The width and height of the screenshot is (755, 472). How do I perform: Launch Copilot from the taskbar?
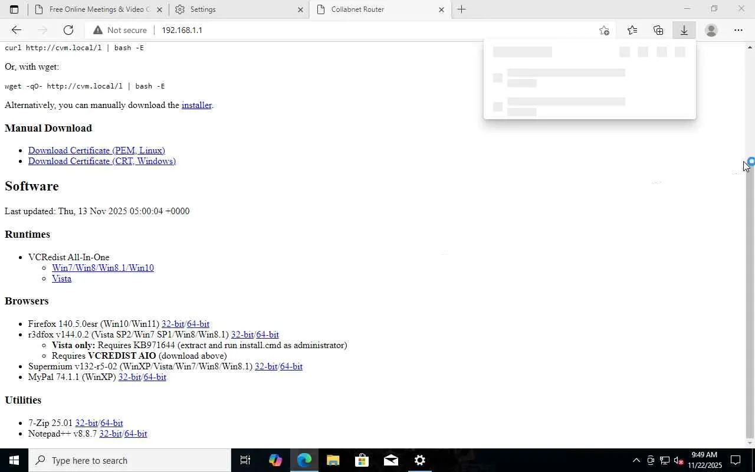(275, 460)
